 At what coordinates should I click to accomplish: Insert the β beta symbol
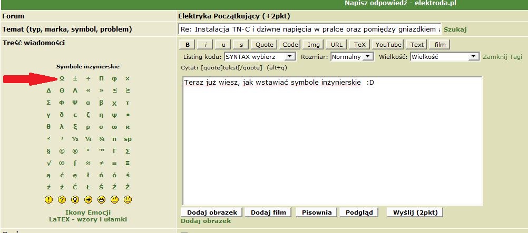(x=101, y=103)
